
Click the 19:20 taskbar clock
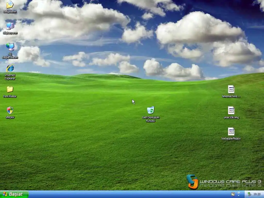(257, 194)
